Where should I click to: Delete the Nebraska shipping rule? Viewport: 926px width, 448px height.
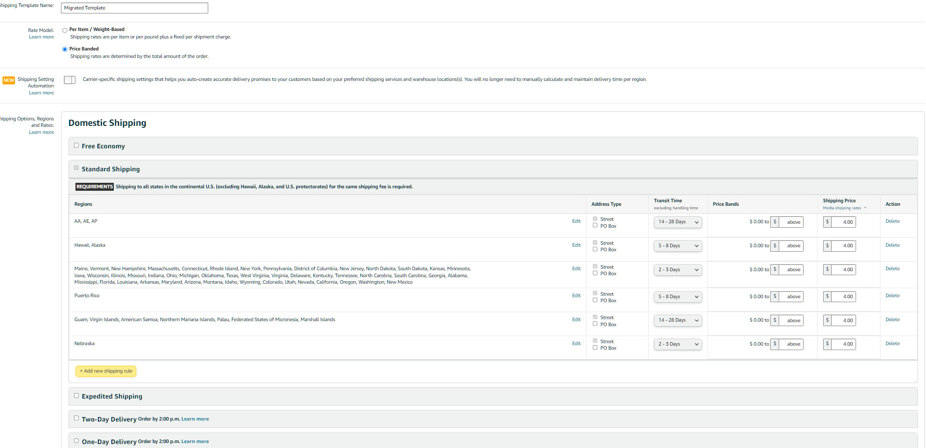point(893,344)
